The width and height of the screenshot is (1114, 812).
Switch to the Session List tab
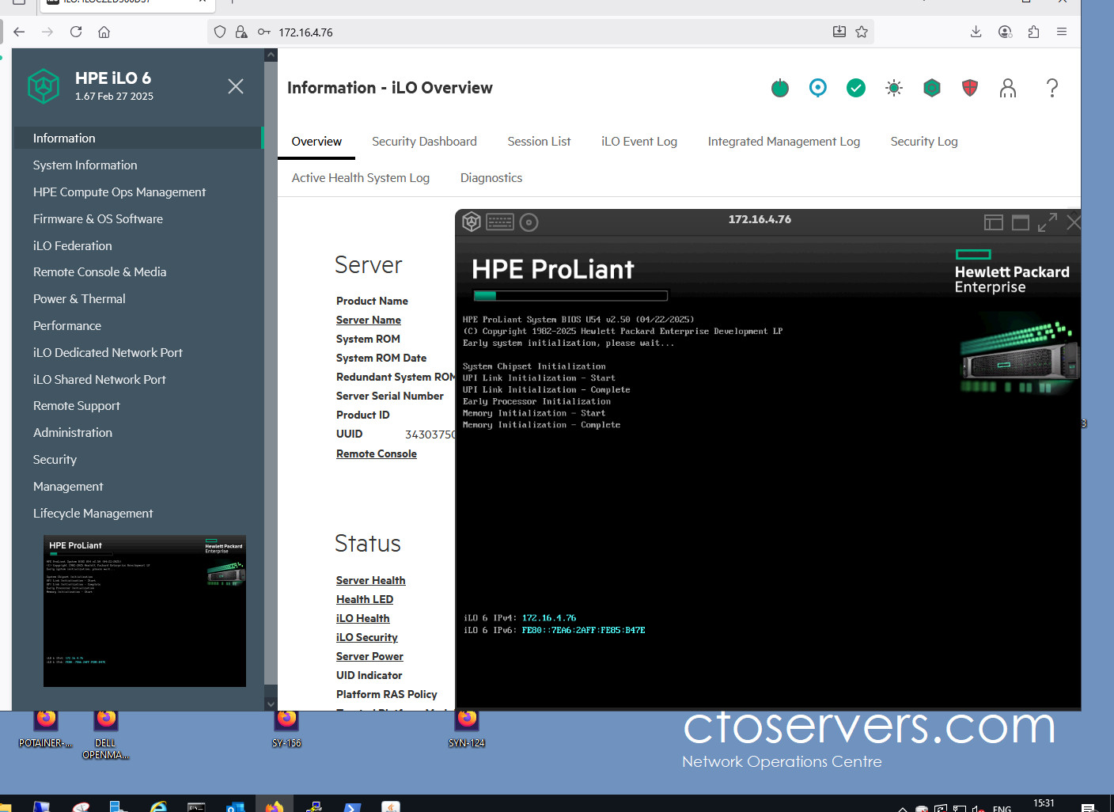(539, 142)
